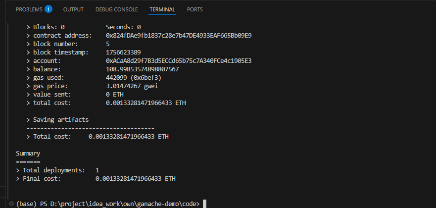Show the PORTS tab
The height and width of the screenshot is (208, 436).
(194, 9)
